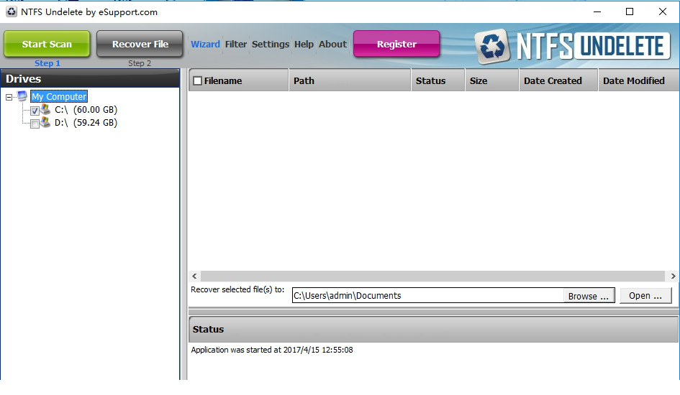Click the NTFS Undelete recycle logo icon
680x395 pixels.
click(x=491, y=46)
